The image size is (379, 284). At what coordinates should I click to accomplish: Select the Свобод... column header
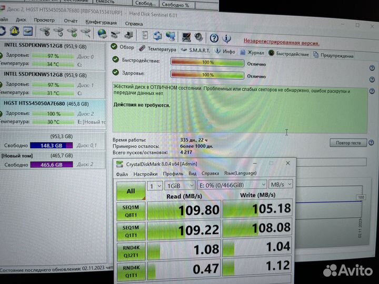145,3
